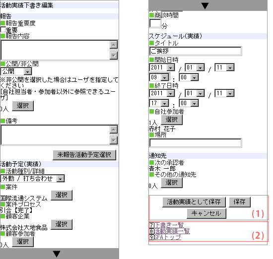Screen dimensions: 273x259
Task: Click the 場所 input field
Action: tap(196, 143)
